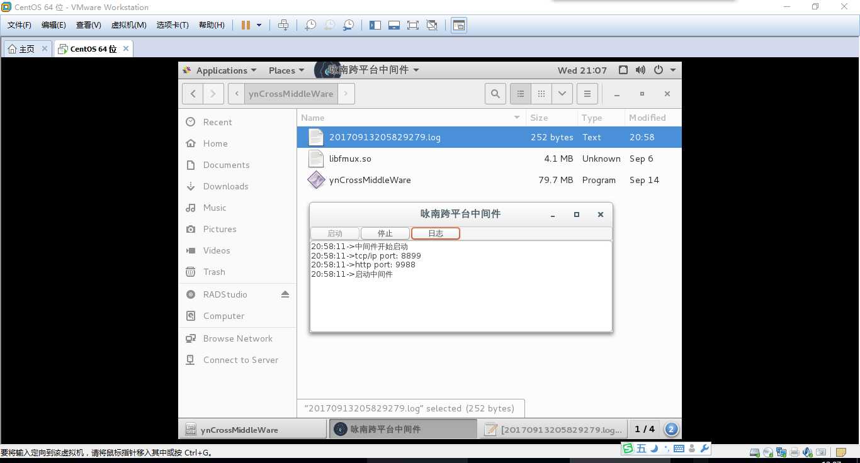Click the 日志 button in middleware window
This screenshot has width=860, height=463.
(x=436, y=233)
